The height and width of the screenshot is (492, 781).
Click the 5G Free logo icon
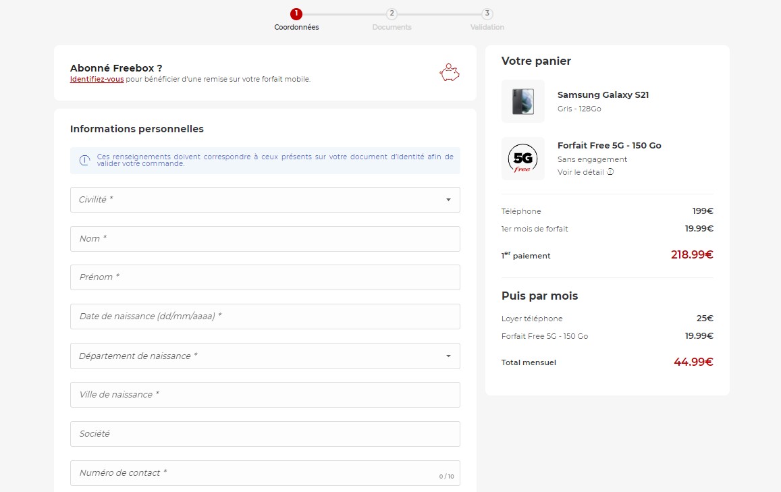[522, 159]
